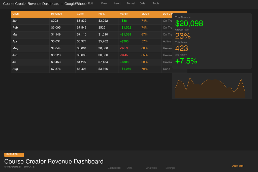Open the Insert menu
This screenshot has width=258, height=172.
pos(117,4)
